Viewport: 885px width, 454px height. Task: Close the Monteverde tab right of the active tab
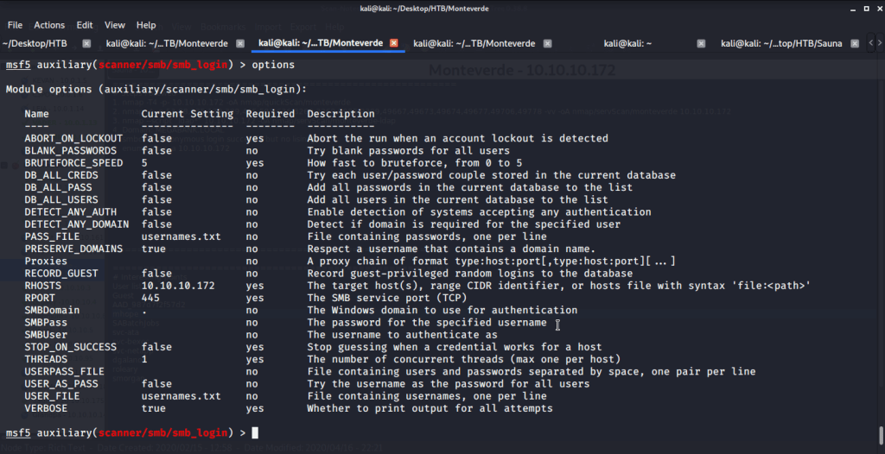(x=548, y=43)
